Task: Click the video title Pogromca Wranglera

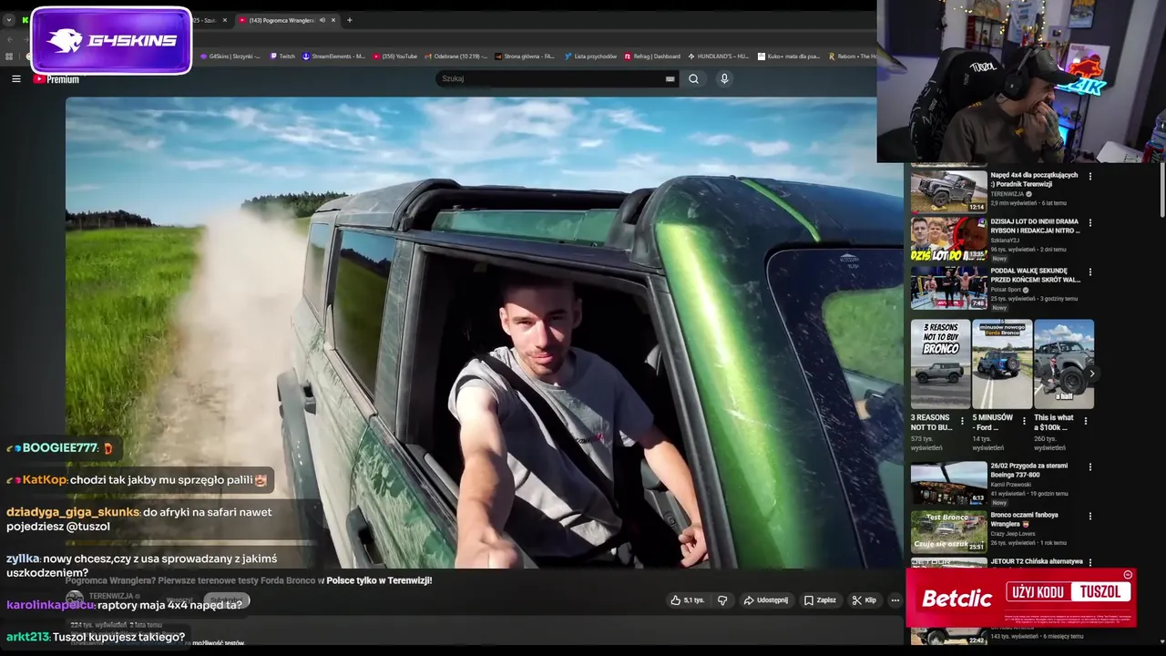Action: (249, 580)
